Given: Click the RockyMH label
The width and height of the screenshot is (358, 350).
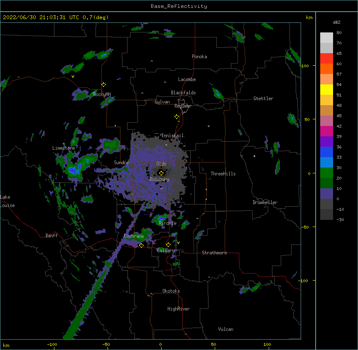Looking at the screenshot, I should 102,94.
